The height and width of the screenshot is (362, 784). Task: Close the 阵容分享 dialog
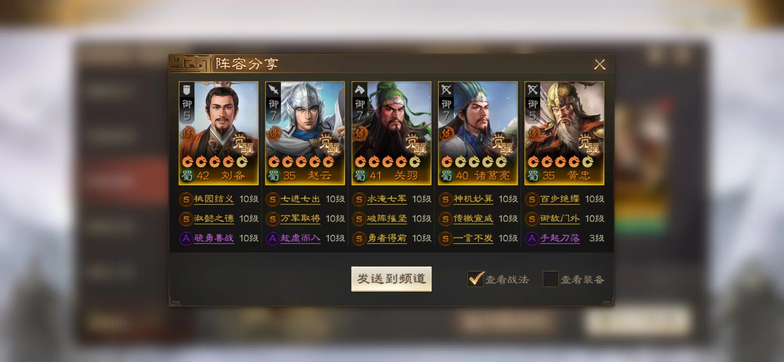[x=599, y=64]
